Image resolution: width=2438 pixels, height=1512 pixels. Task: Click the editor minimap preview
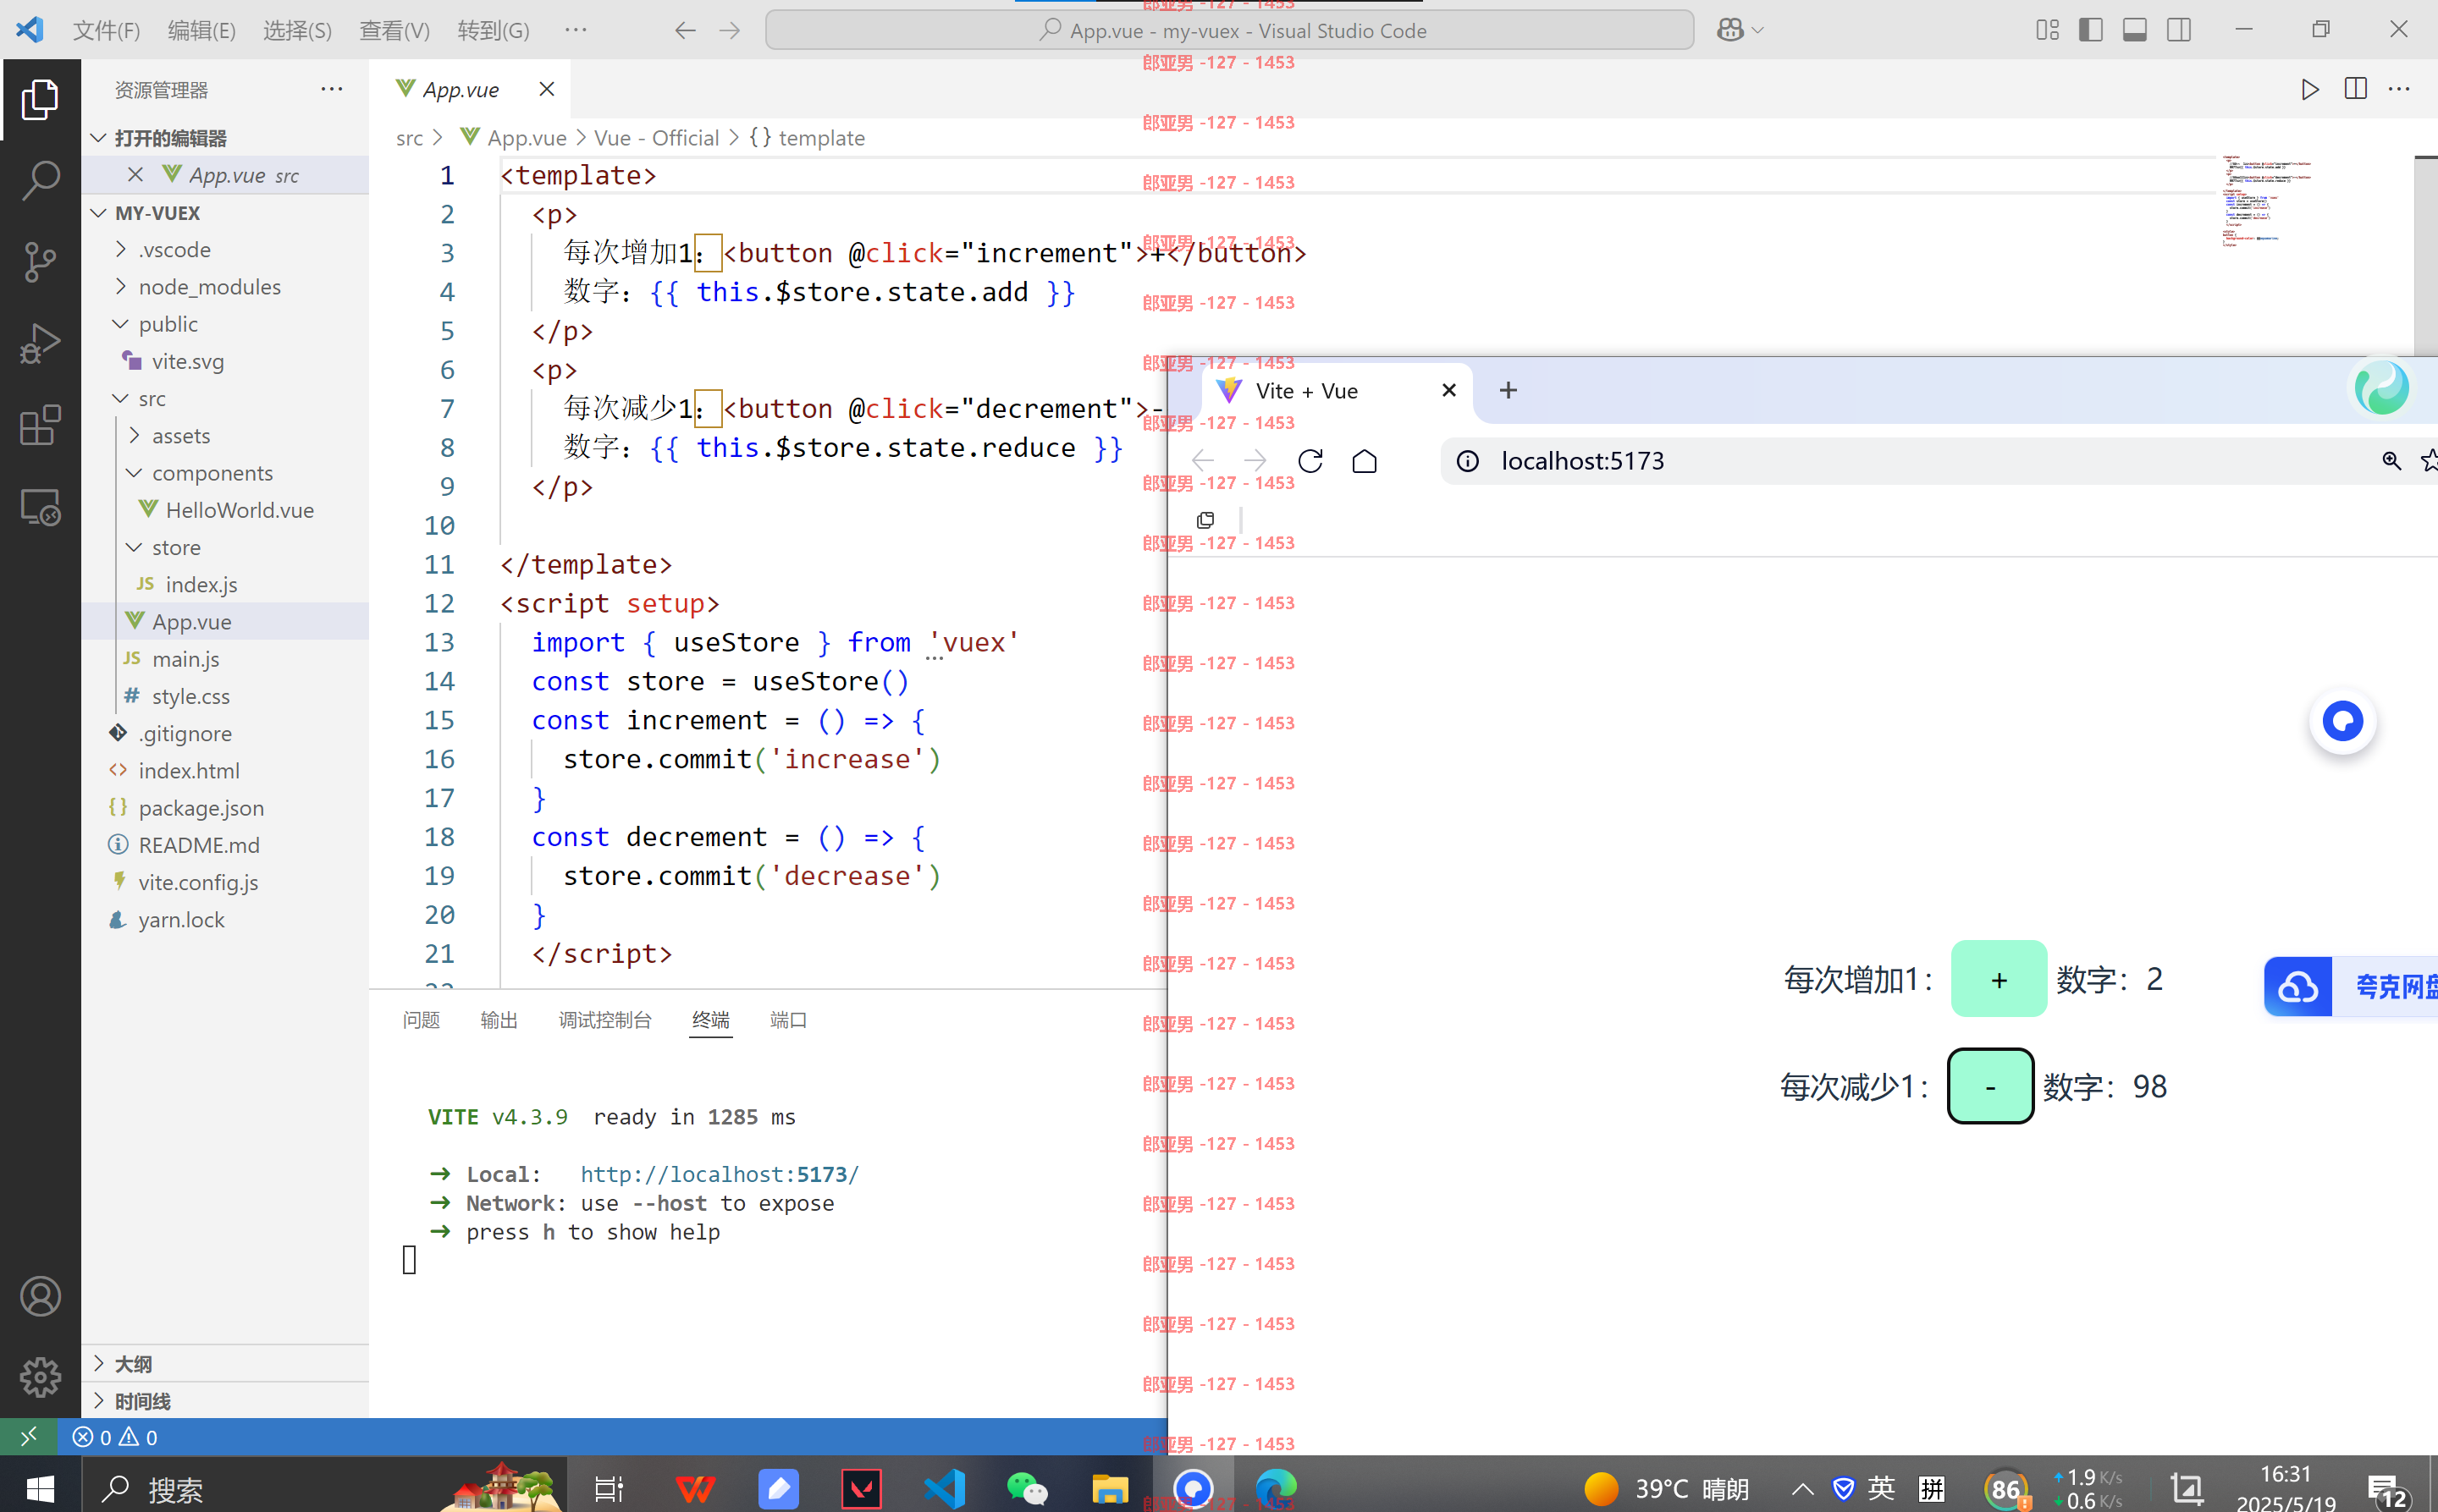pyautogui.click(x=2266, y=201)
